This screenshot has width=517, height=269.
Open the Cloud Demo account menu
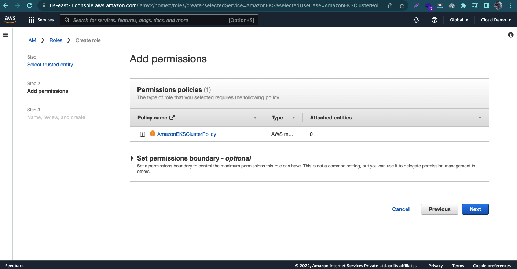(x=496, y=20)
